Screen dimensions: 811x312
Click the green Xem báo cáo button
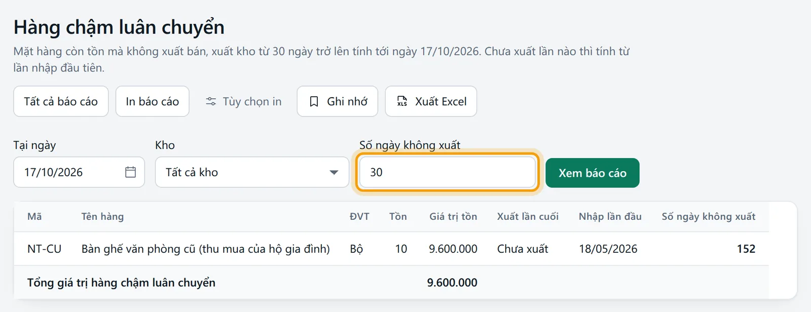coord(593,173)
